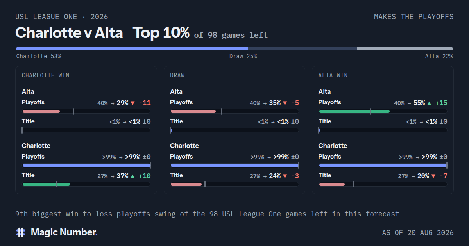
Task: Click the Charlotte v Alta title
Action: pos(69,33)
